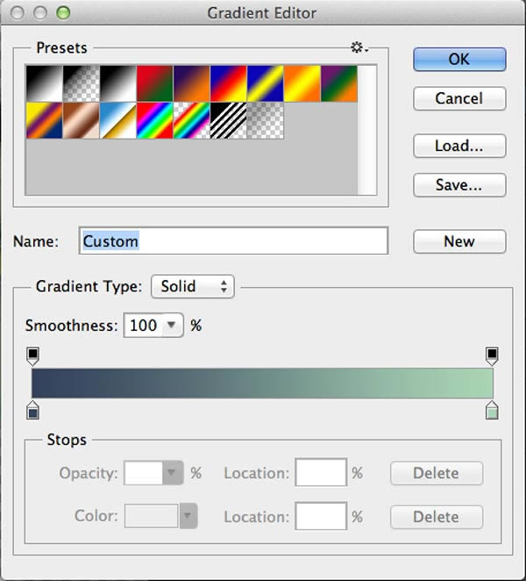Pick the Copper gradient preset
526x581 pixels.
pos(81,120)
